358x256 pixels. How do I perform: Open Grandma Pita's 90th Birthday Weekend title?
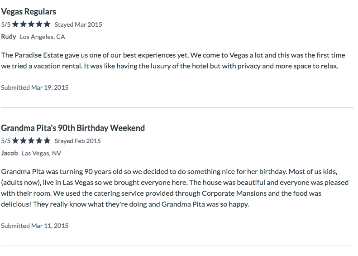(73, 128)
